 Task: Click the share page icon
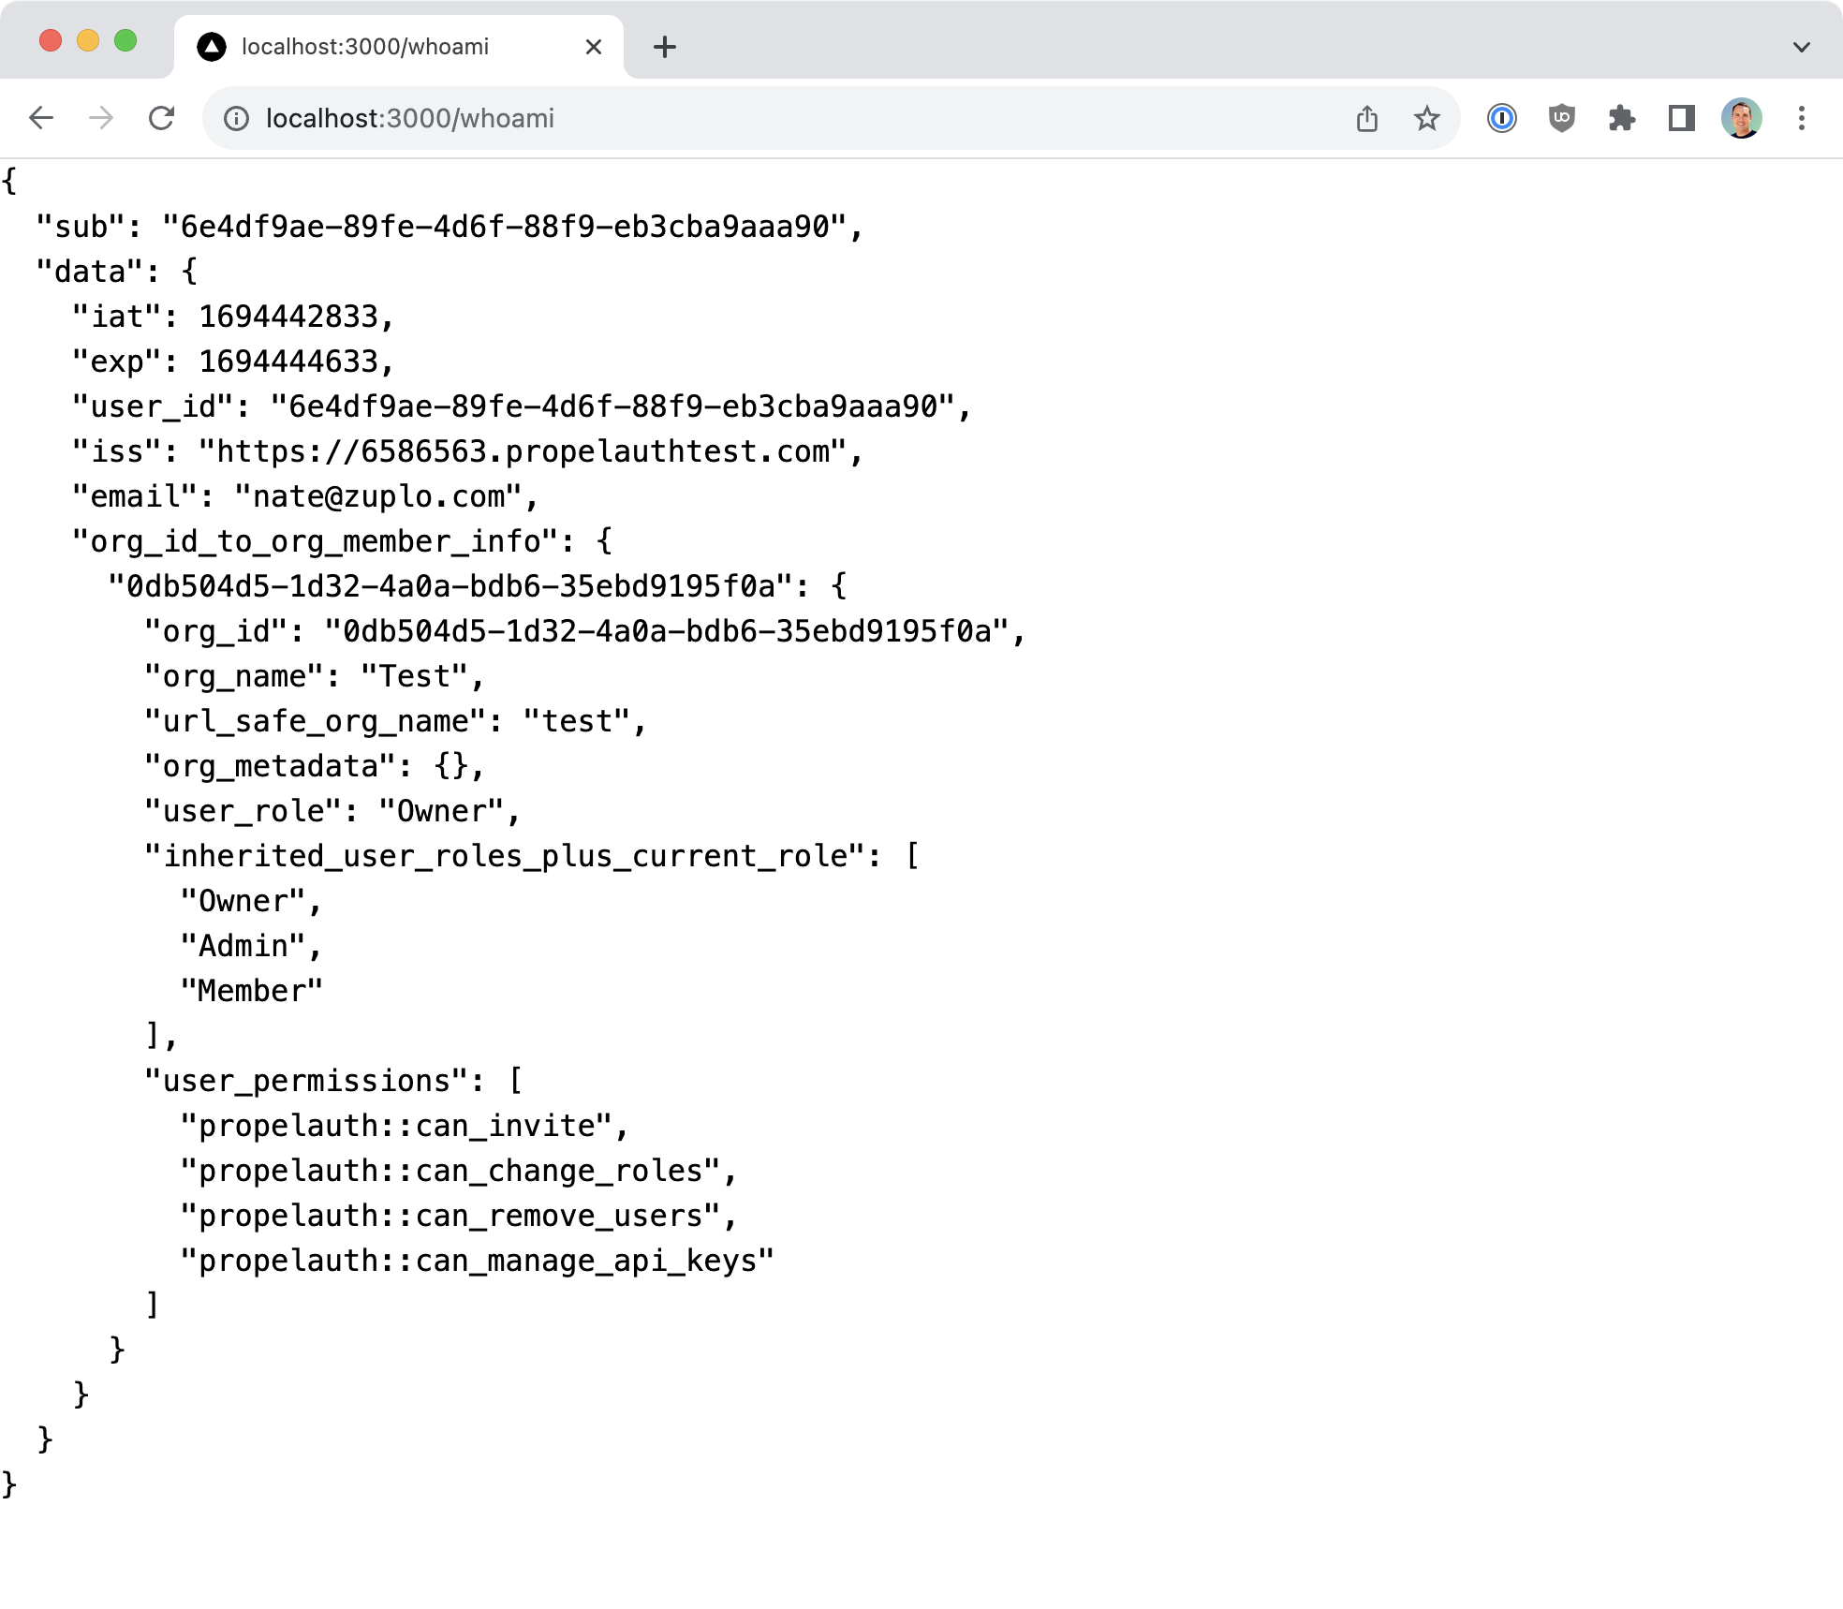1367,119
